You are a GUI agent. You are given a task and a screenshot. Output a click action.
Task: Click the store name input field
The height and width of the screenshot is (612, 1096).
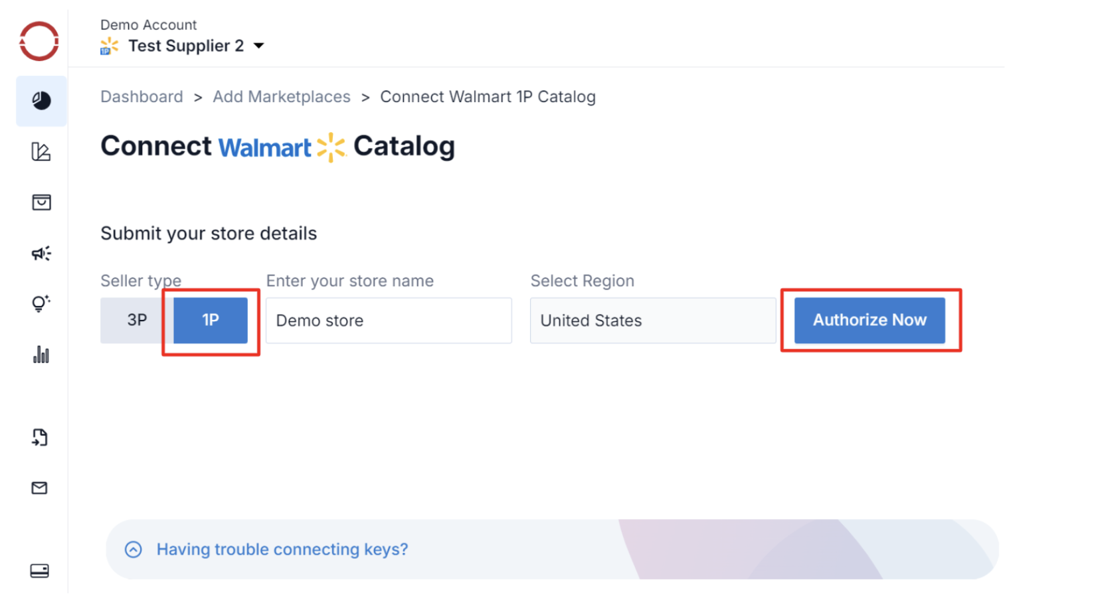click(389, 321)
